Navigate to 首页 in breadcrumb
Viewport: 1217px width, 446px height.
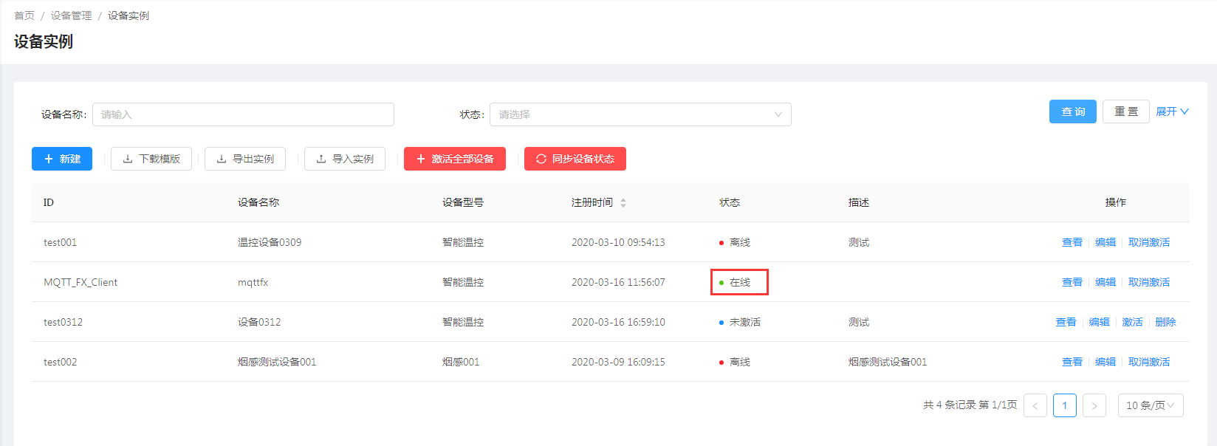[24, 16]
